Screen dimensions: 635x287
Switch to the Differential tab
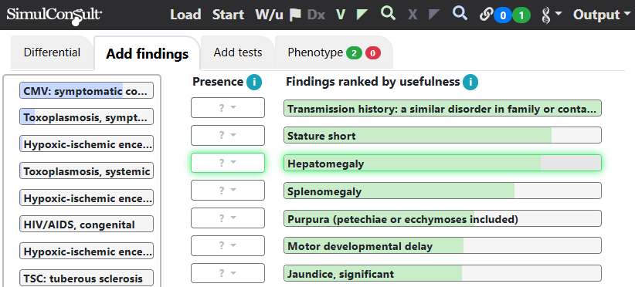[52, 52]
